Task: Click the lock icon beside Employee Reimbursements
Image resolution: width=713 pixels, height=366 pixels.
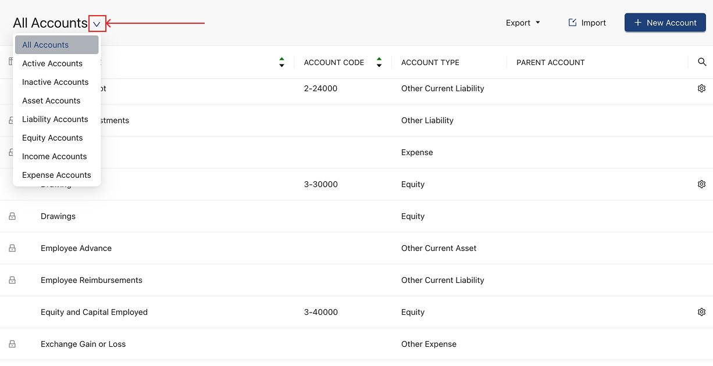Action: (12, 279)
